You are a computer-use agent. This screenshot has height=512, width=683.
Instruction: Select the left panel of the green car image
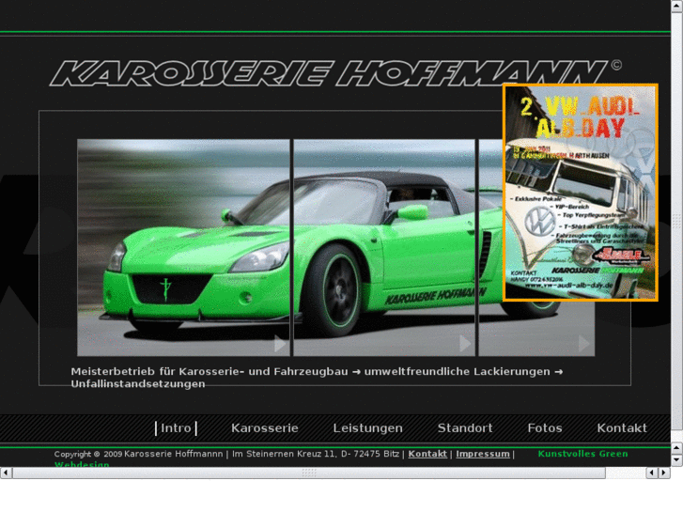(x=183, y=247)
